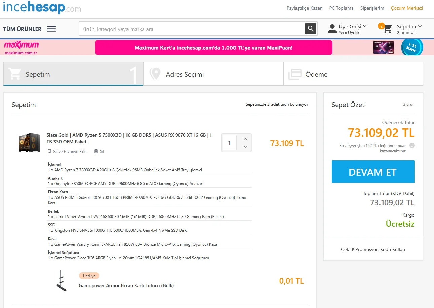The image size is (434, 308).
Task: Click the orange cart count badge
Action: pos(381,26)
